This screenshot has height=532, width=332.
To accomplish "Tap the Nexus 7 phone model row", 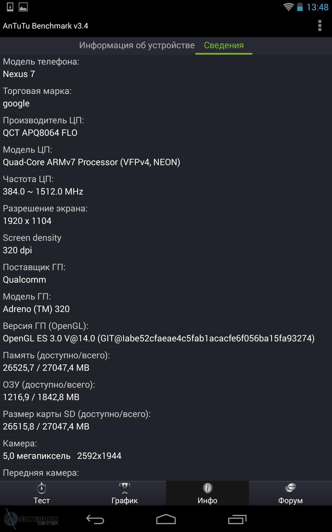I will coord(166,68).
